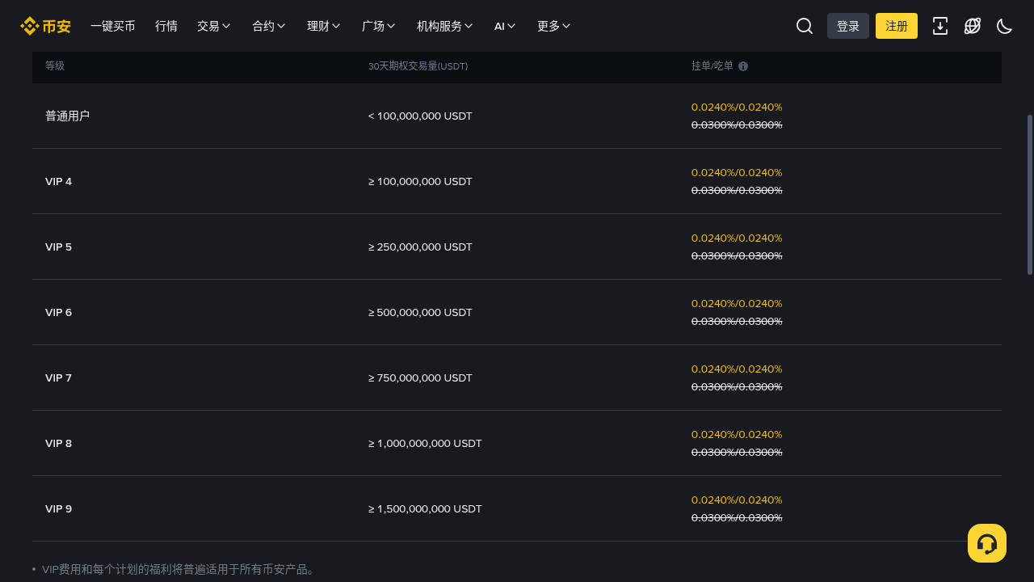Click the struck-through fee in 普通用户 row
This screenshot has width=1034, height=582.
pos(737,125)
